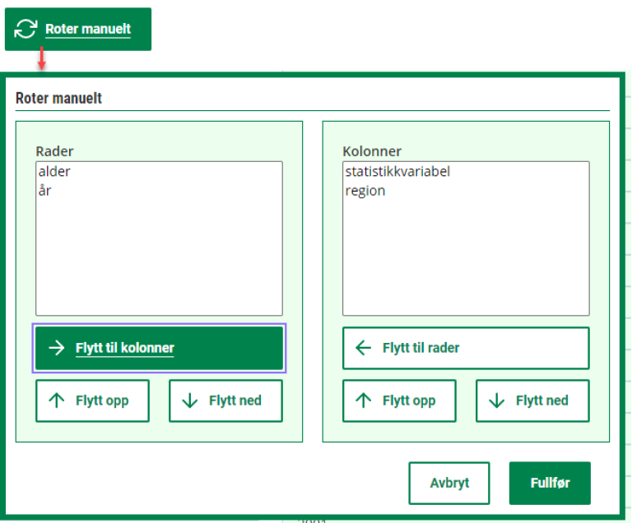Select 'alder' in the Rader list
This screenshot has height=523, width=632.
[54, 172]
